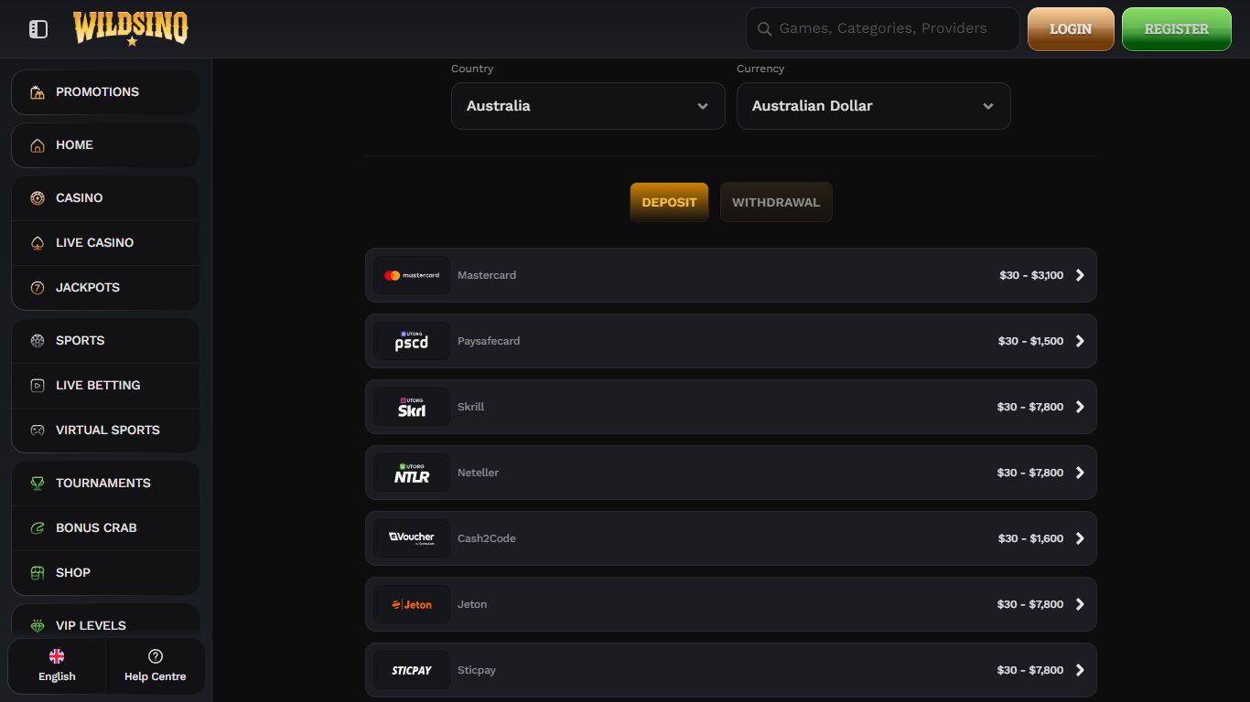Expand Cash2Code row with its chevron
Image resolution: width=1250 pixels, height=702 pixels.
1080,538
